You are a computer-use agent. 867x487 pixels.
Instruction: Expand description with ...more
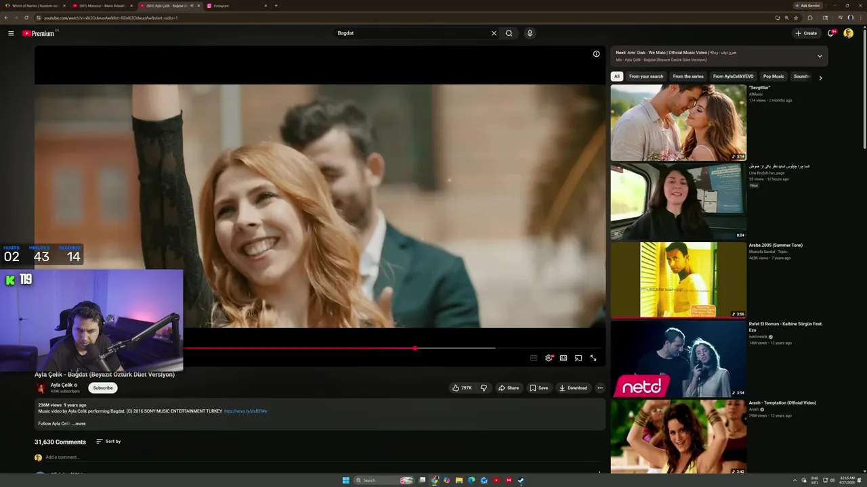pos(79,423)
